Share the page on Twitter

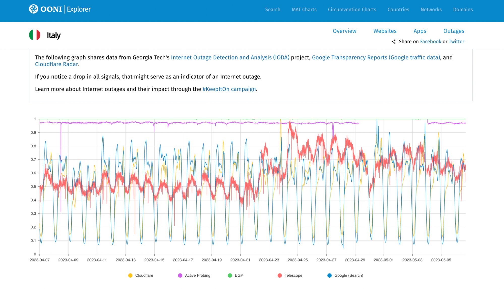tap(456, 42)
